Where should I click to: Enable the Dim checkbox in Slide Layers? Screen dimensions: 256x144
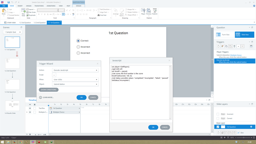tap(239, 132)
